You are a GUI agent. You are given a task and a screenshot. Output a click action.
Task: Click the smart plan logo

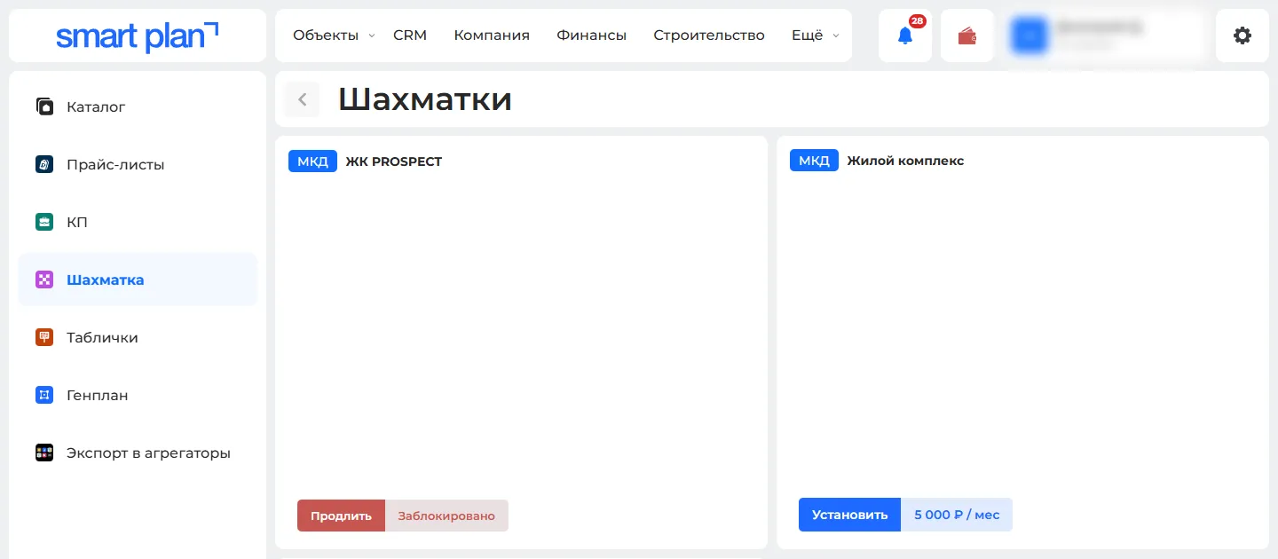point(138,35)
